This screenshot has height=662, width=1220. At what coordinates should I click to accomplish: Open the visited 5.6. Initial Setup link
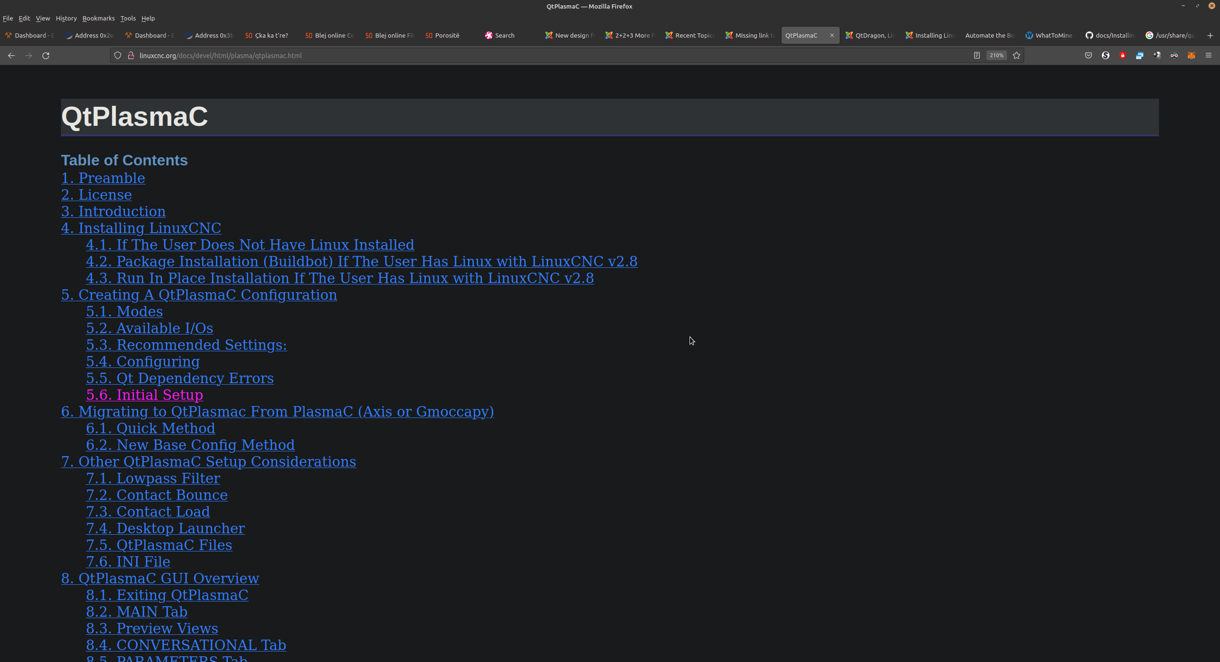click(x=144, y=395)
